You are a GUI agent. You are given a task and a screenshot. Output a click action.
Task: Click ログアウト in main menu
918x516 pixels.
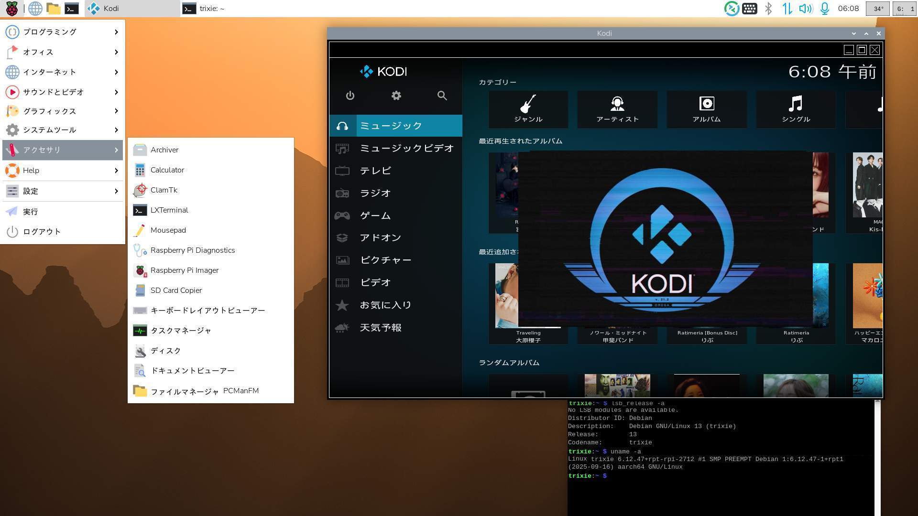pos(42,232)
